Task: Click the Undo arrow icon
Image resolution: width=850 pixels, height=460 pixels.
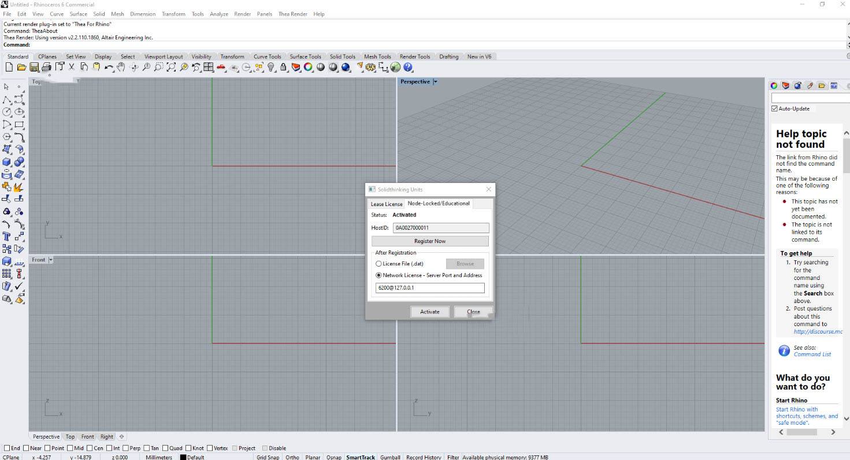Action: (109, 68)
